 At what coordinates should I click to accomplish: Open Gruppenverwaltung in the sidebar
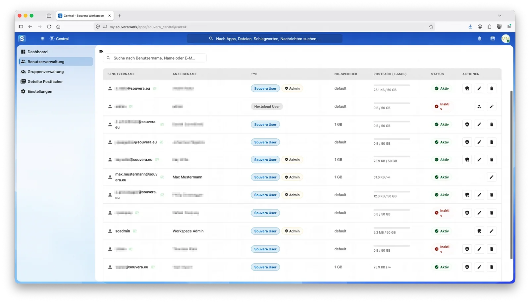[56, 72]
